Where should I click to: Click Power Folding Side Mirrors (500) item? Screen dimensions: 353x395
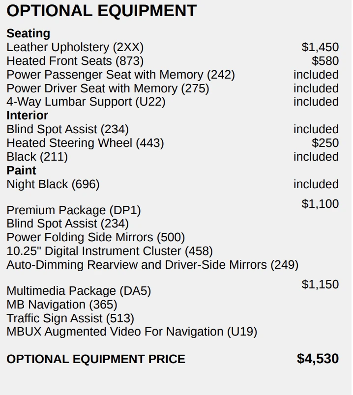click(x=95, y=237)
